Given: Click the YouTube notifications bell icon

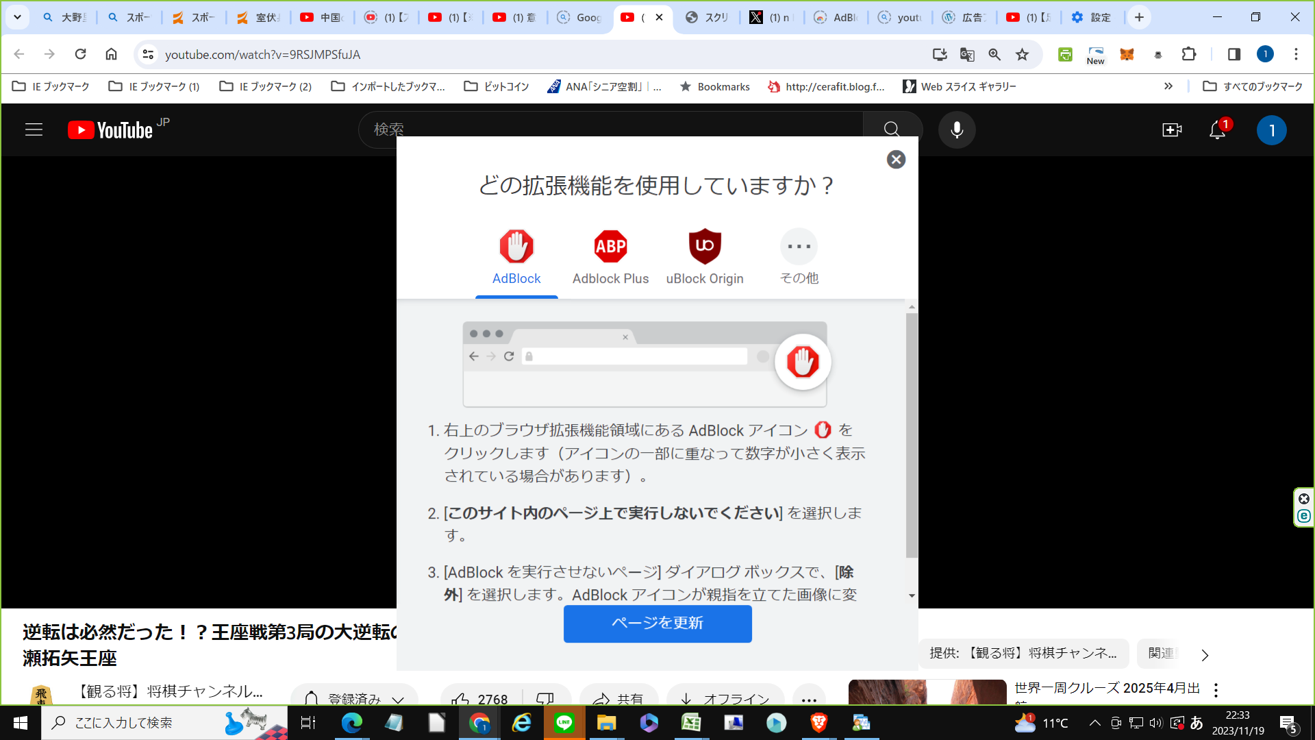Looking at the screenshot, I should click(1218, 130).
